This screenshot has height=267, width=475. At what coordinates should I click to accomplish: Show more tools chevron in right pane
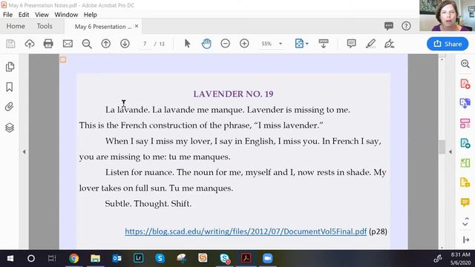(x=465, y=222)
